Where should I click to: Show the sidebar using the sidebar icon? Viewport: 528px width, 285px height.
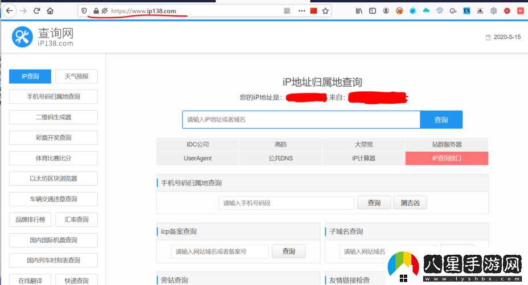pos(373,11)
